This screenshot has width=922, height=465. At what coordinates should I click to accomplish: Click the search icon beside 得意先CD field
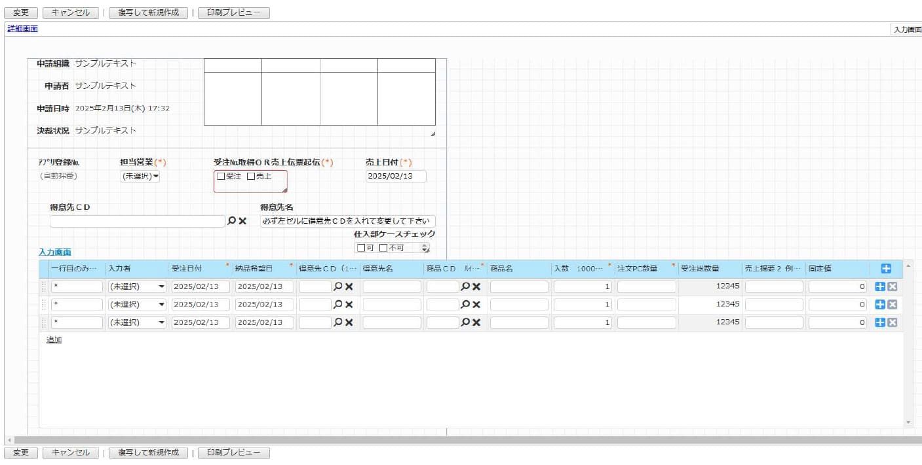pos(231,221)
